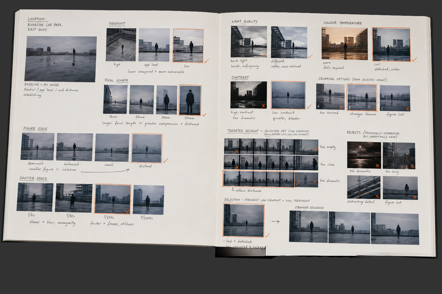
Task: Click the 135mm focal length photo
Action: coord(190,100)
